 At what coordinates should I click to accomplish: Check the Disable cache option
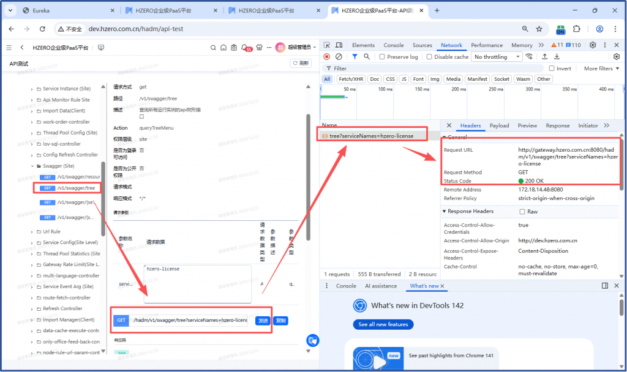click(429, 57)
